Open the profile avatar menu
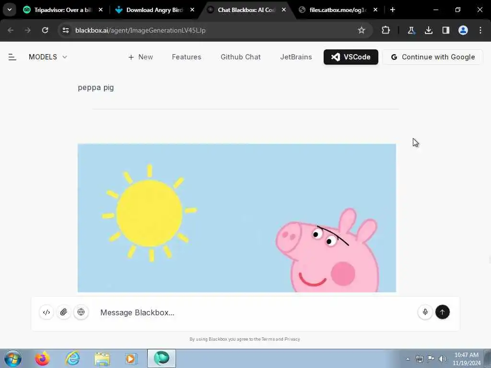Screen dimensions: 491x368 (x=463, y=30)
